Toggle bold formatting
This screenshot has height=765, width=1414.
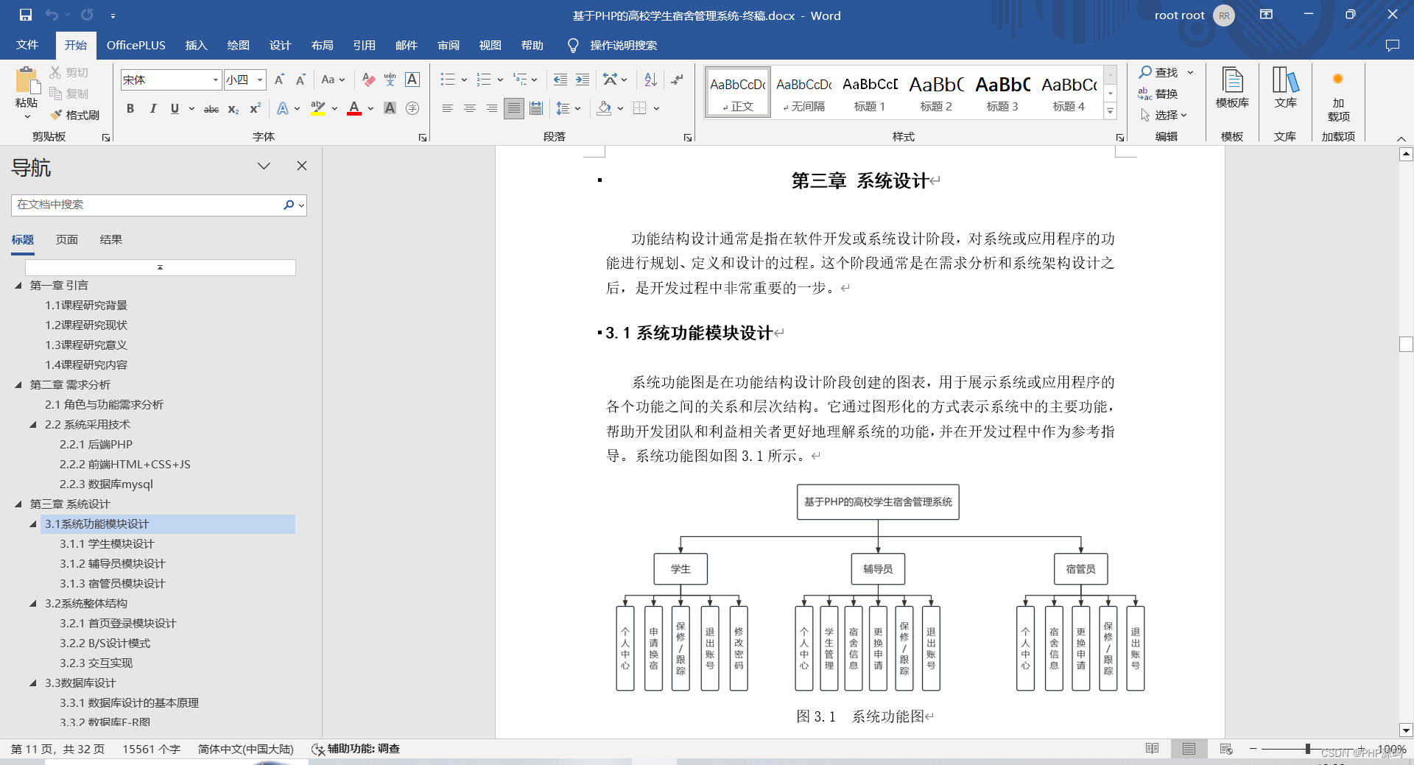[130, 108]
